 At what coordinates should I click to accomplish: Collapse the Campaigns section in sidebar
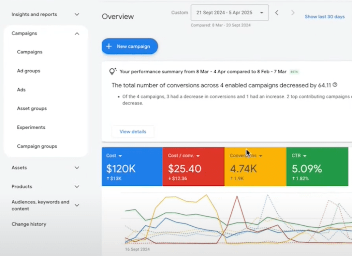[77, 33]
